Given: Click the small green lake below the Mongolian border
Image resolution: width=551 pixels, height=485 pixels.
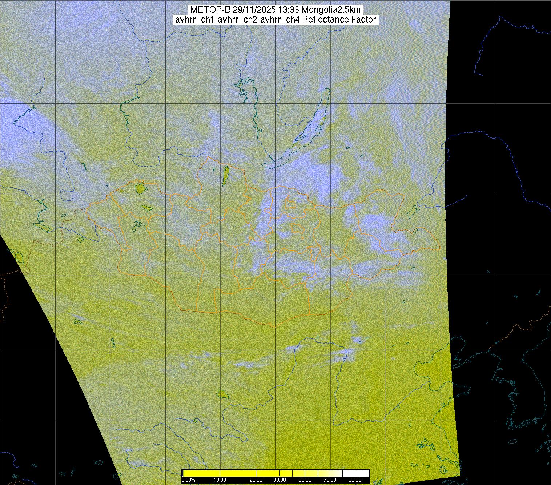Looking at the screenshot, I should 222,393.
